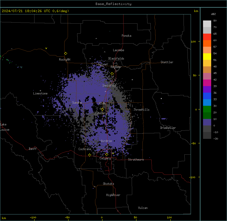
Task: Click the km unit label at bottom left
Action: click(x=4, y=218)
